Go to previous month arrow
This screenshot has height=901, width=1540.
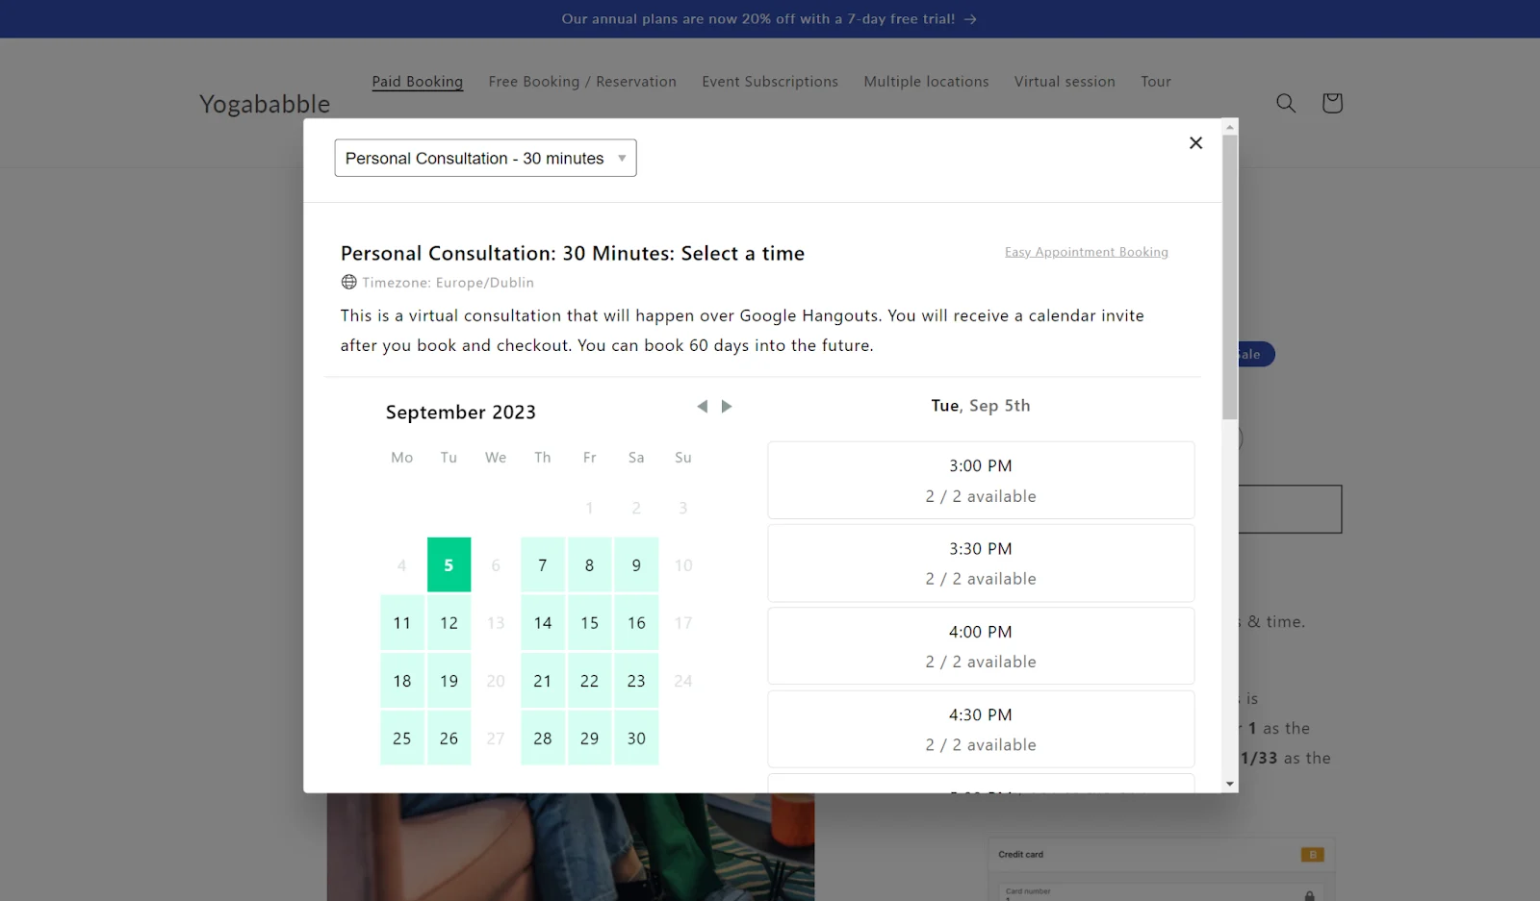point(703,407)
